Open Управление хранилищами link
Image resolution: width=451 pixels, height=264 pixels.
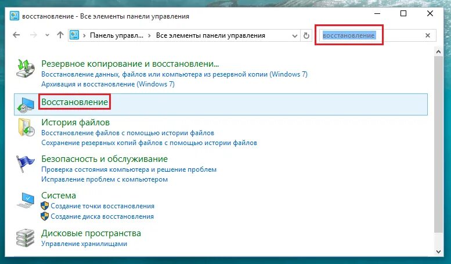(84, 244)
